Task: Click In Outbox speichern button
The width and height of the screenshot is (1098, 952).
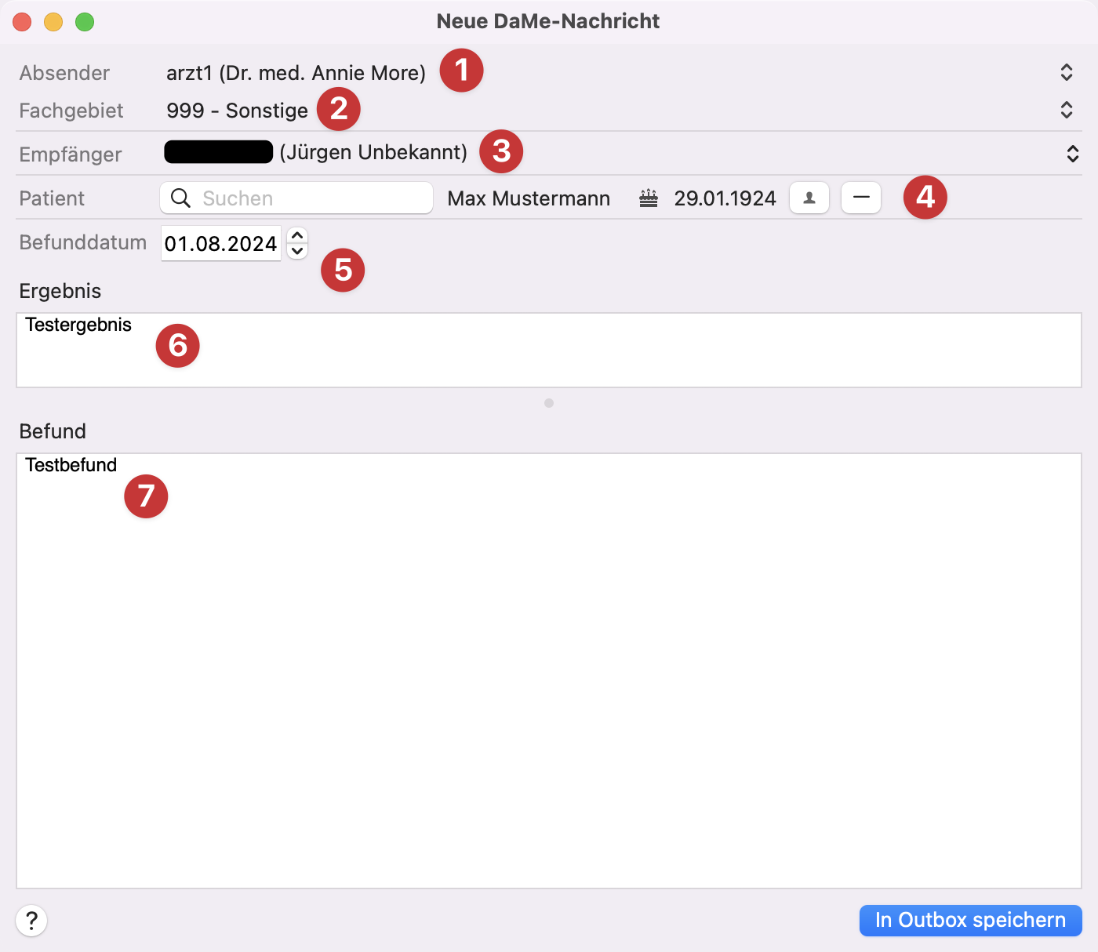Action: pyautogui.click(x=971, y=920)
